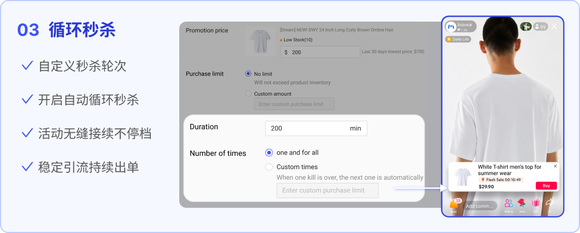Select the Custom amount radio button

click(248, 94)
